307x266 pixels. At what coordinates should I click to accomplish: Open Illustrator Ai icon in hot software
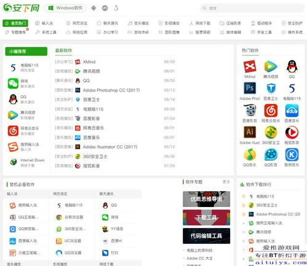click(250, 132)
